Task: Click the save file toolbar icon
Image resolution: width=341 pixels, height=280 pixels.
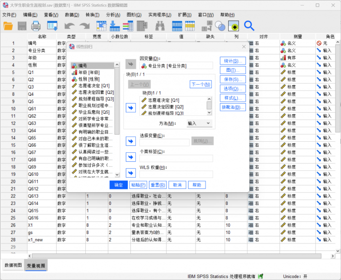Action: pyautogui.click(x=22, y=26)
